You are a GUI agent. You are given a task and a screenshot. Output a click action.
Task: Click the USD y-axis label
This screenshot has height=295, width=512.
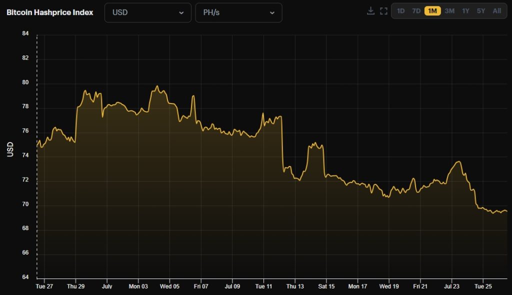[10, 149]
